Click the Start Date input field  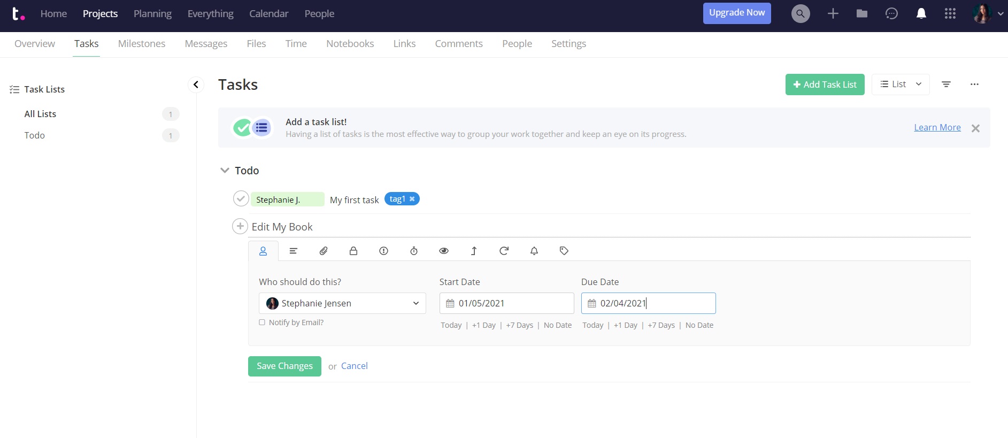click(506, 303)
